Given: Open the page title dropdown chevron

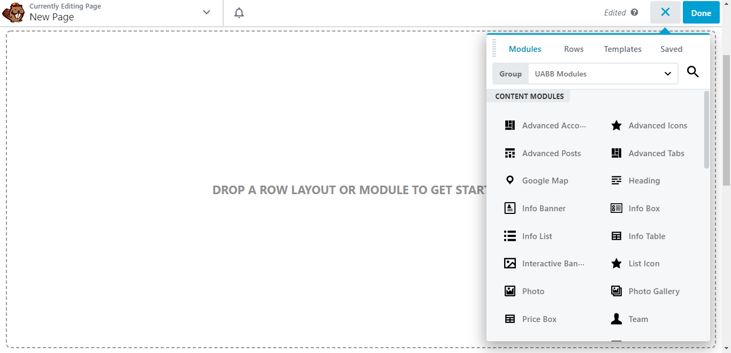Looking at the screenshot, I should pos(207,13).
